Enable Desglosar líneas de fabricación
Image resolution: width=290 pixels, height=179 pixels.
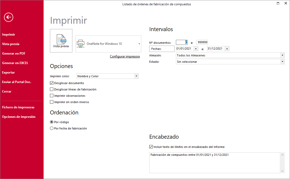[x=52, y=89]
